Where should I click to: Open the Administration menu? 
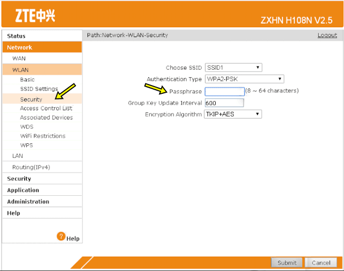click(x=42, y=201)
